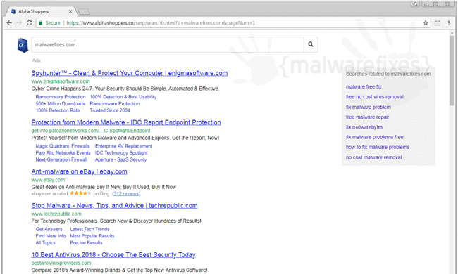Open Anti-malware on eBay ad
The image size is (458, 274).
[79, 171]
